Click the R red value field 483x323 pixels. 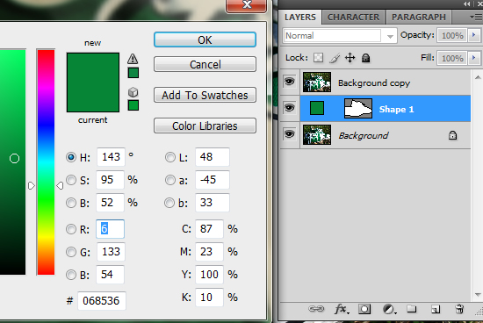tap(110, 229)
